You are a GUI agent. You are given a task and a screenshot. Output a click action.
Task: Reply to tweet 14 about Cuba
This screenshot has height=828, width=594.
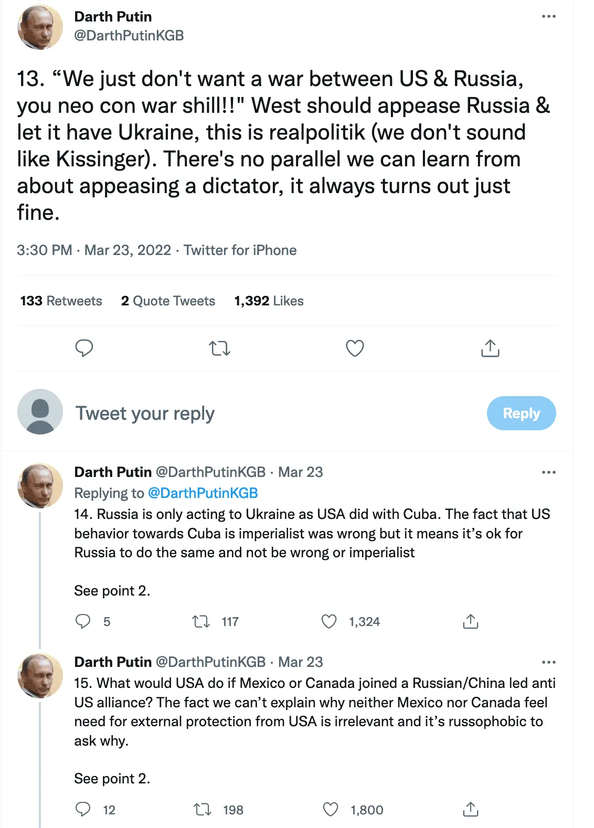[83, 622]
